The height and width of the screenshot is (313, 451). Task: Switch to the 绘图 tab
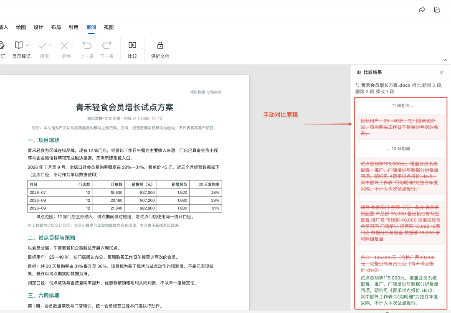pos(21,27)
